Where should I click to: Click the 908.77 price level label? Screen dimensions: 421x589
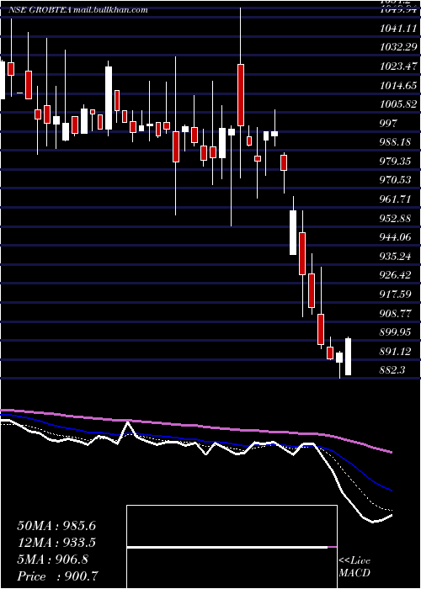(396, 313)
